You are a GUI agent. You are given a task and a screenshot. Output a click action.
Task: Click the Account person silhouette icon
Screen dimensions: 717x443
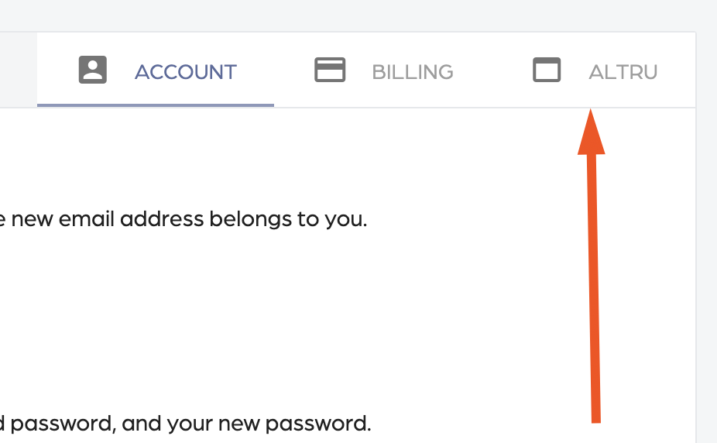[x=93, y=70]
